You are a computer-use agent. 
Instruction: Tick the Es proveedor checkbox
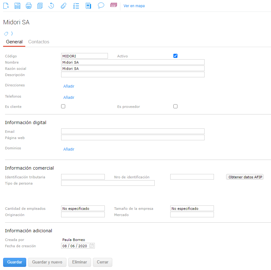point(175,106)
